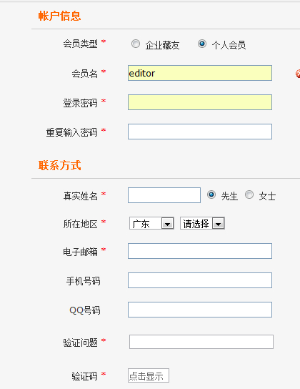Focus the 登录密码 password field
This screenshot has width=300, height=389.
[x=200, y=102]
